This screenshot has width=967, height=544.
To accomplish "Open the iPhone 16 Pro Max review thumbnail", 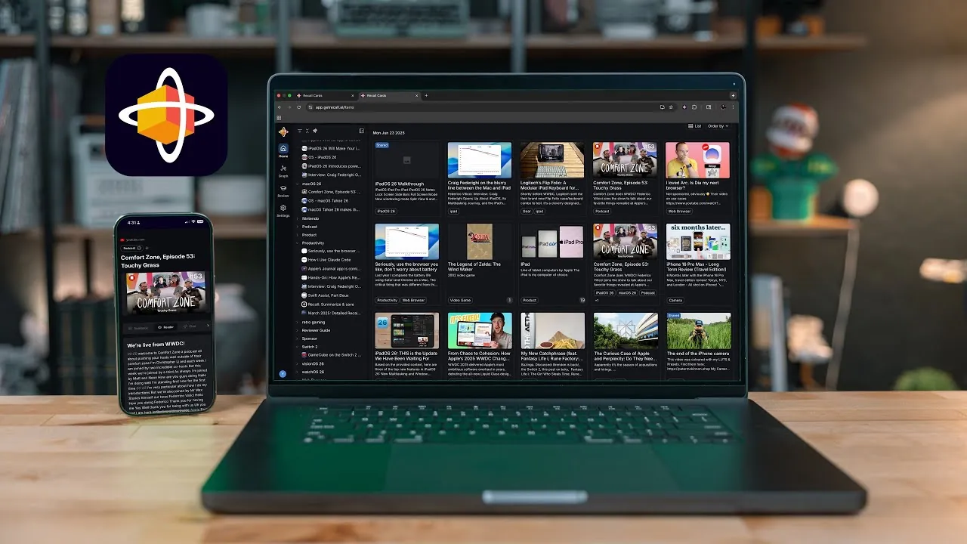I will point(697,242).
